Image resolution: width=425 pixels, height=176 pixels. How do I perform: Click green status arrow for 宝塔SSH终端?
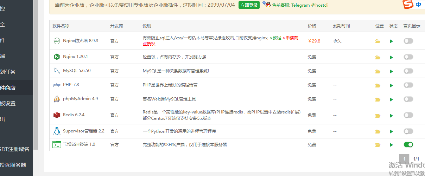click(x=392, y=145)
